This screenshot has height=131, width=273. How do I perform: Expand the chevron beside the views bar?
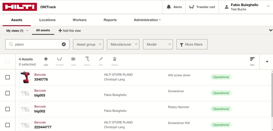(x=271, y=30)
